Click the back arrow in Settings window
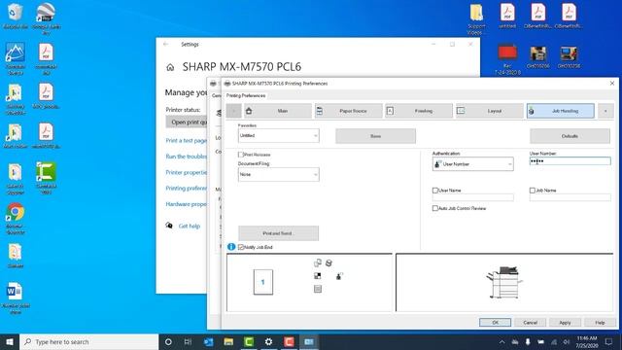Image resolution: width=622 pixels, height=350 pixels. pos(166,44)
